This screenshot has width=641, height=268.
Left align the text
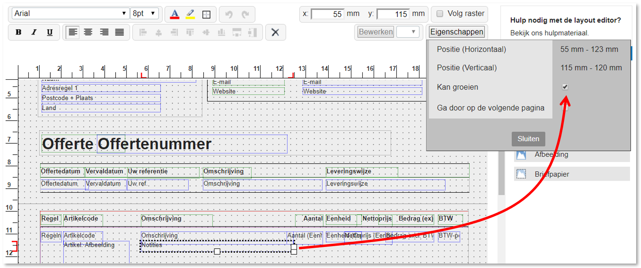click(x=73, y=32)
